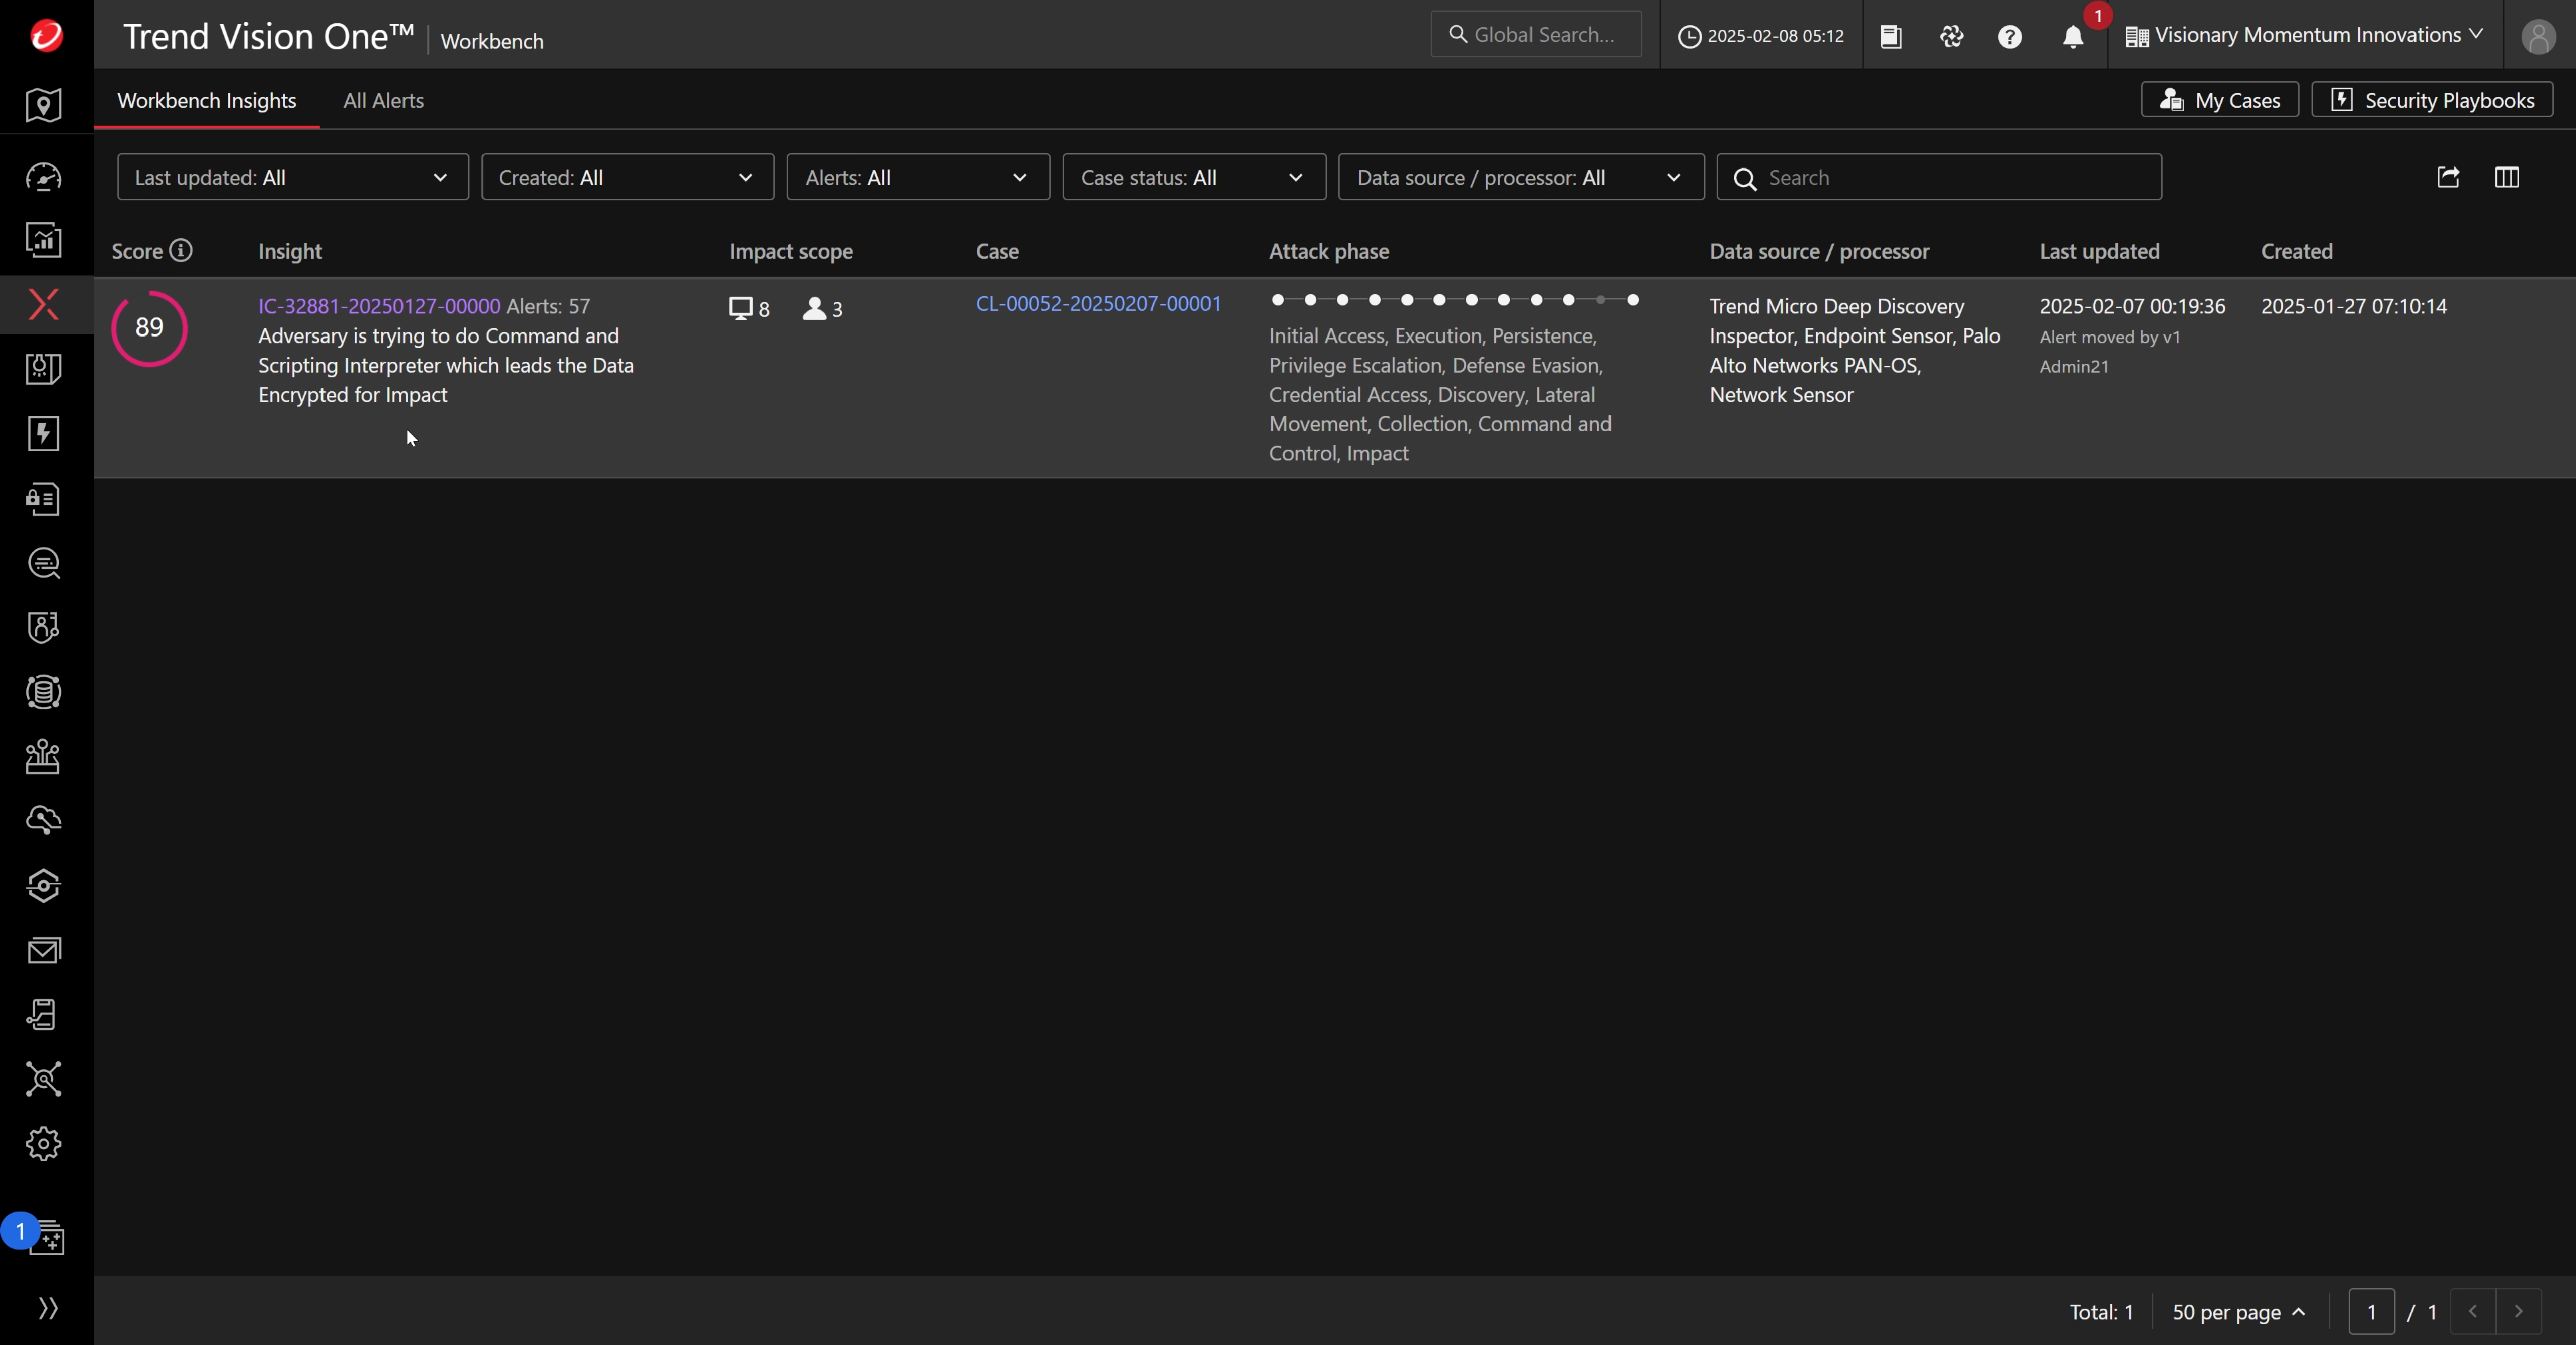Expand the 50 per page selector
Viewport: 2576px width, 1345px height.
[2239, 1312]
